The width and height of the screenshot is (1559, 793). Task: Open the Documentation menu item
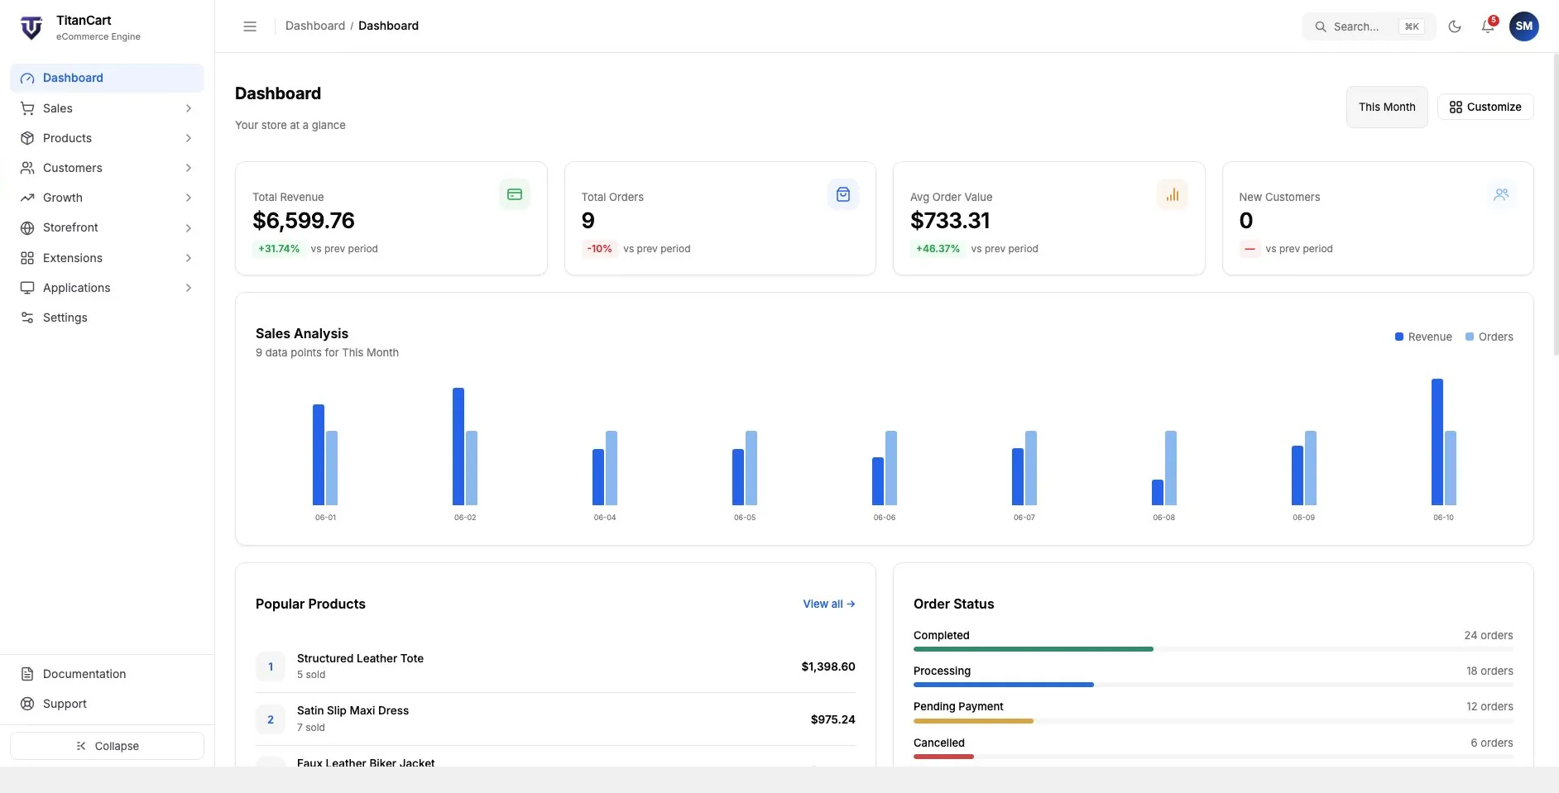coord(107,674)
